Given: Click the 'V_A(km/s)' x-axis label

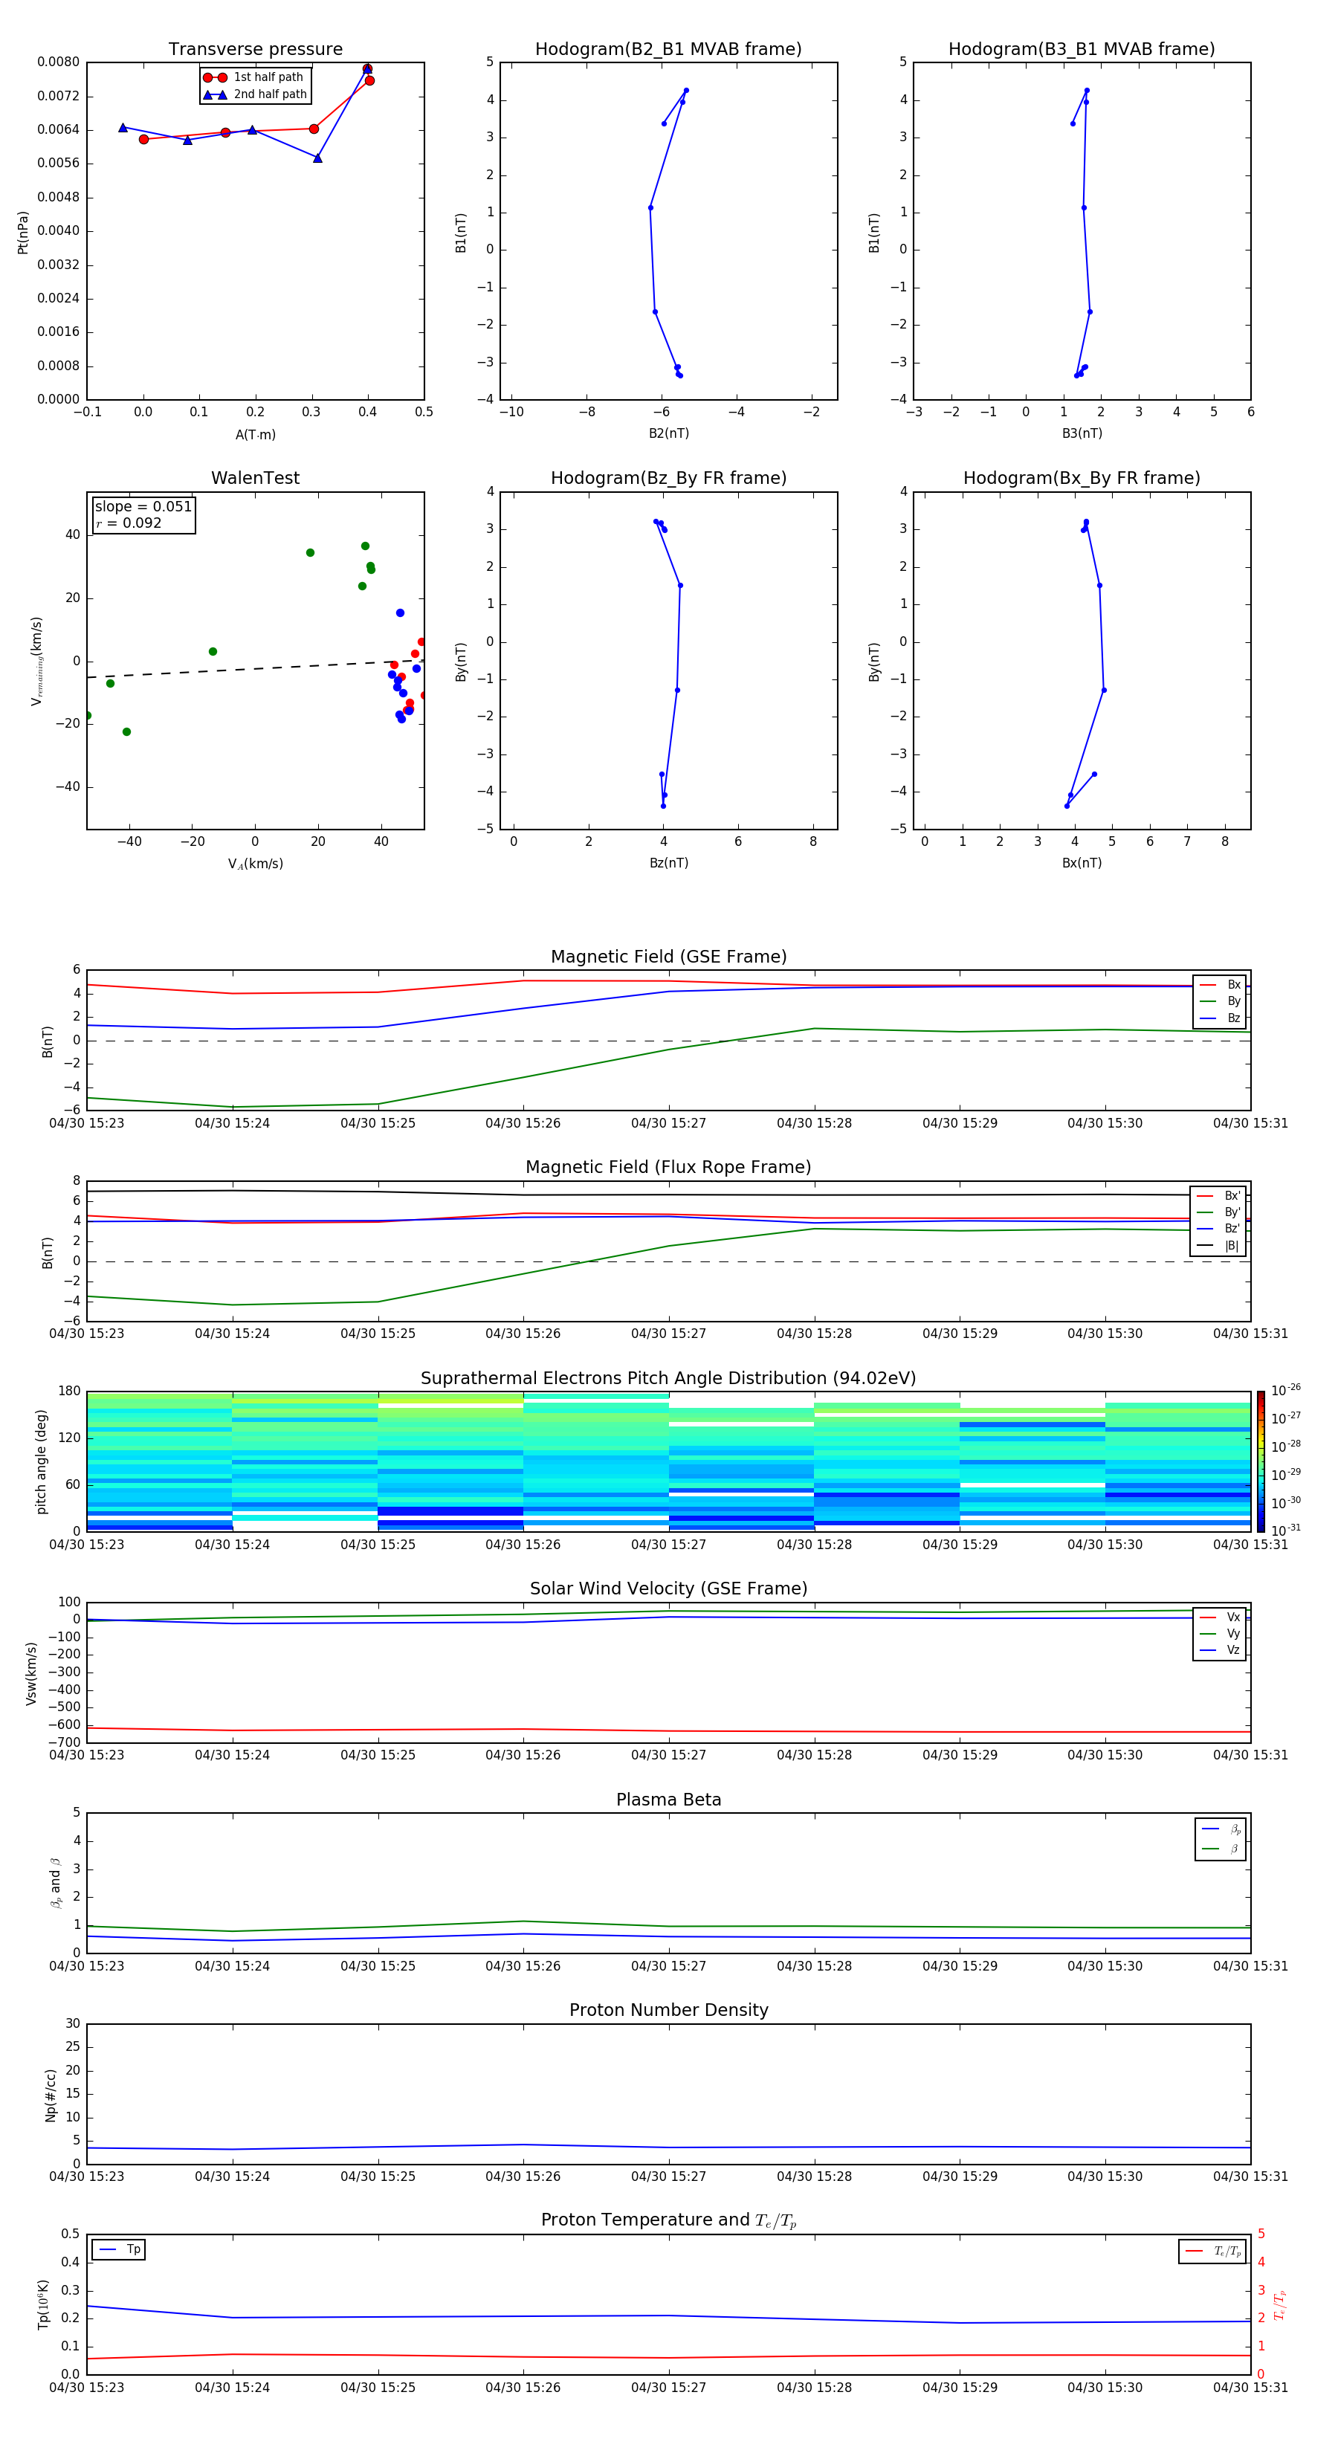Looking at the screenshot, I should [255, 864].
